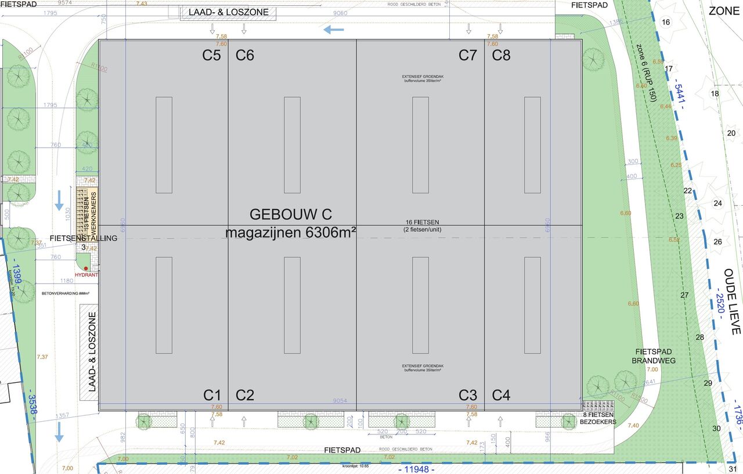743x474 pixels.
Task: Click the GEBOUW C building title
Action: [291, 214]
